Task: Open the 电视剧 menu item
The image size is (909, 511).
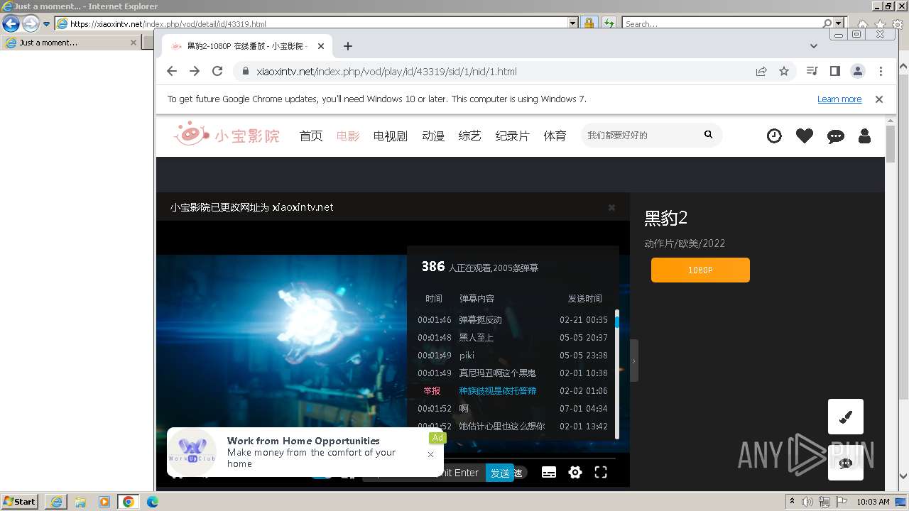Action: click(x=391, y=136)
